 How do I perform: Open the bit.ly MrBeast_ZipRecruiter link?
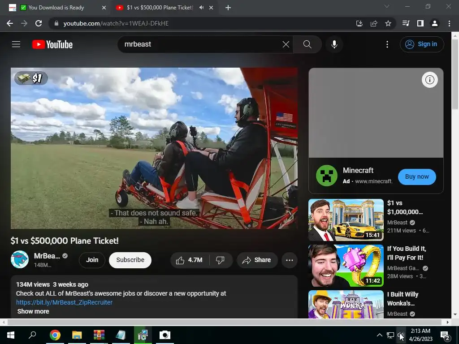pyautogui.click(x=64, y=302)
